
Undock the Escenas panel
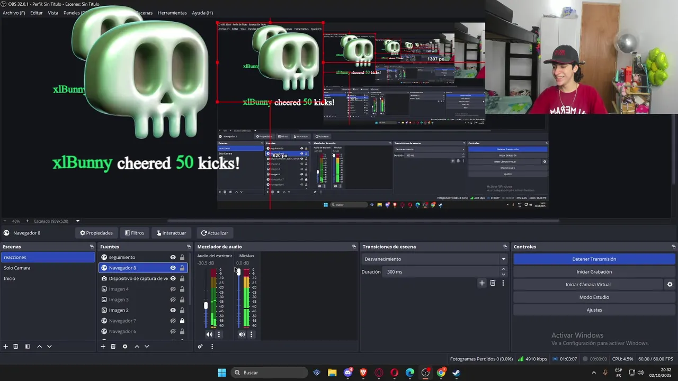[x=92, y=247]
